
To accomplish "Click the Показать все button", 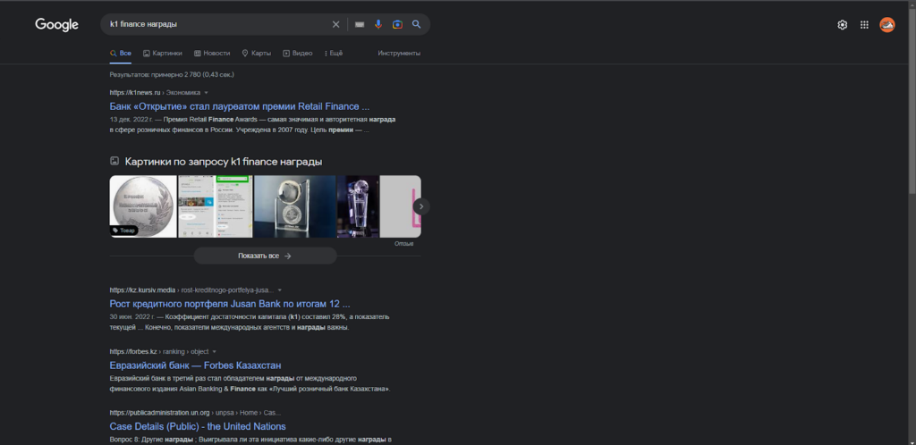I will coord(265,256).
